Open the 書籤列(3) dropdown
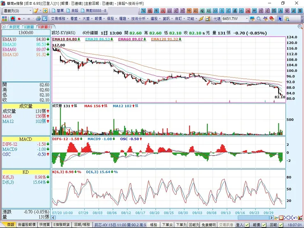Screen dimensions: 304x228 click(17, 11)
